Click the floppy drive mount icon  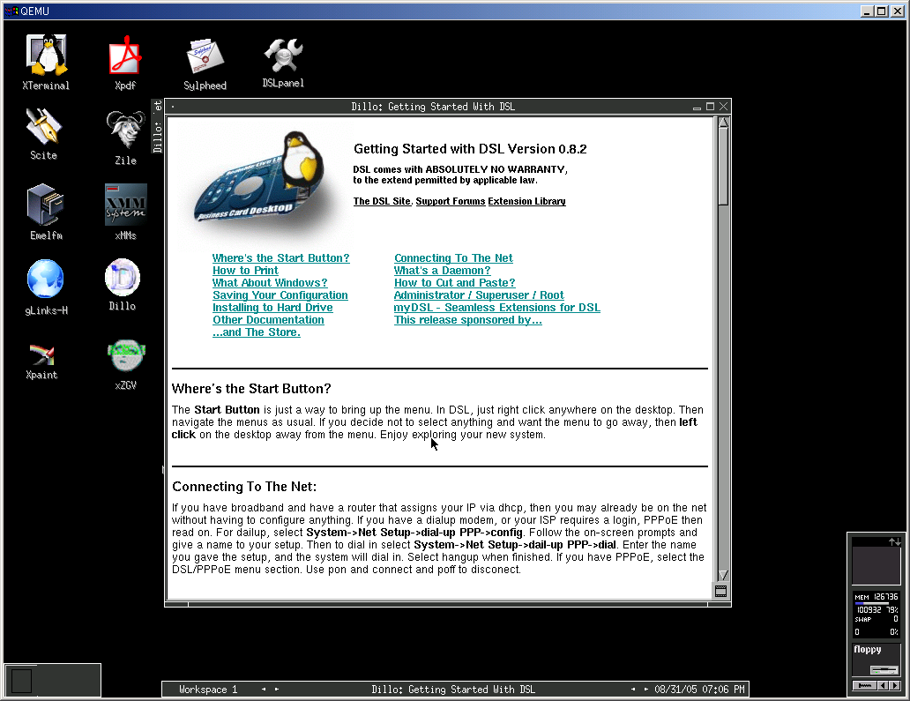click(x=884, y=669)
